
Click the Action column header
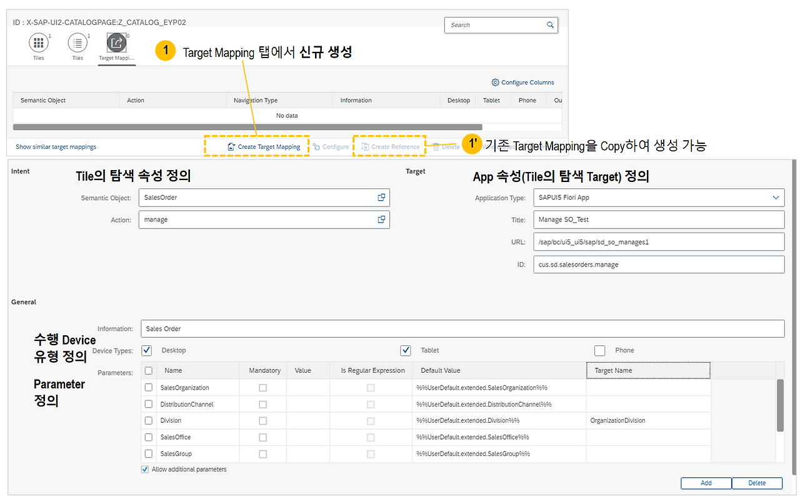tap(172, 100)
